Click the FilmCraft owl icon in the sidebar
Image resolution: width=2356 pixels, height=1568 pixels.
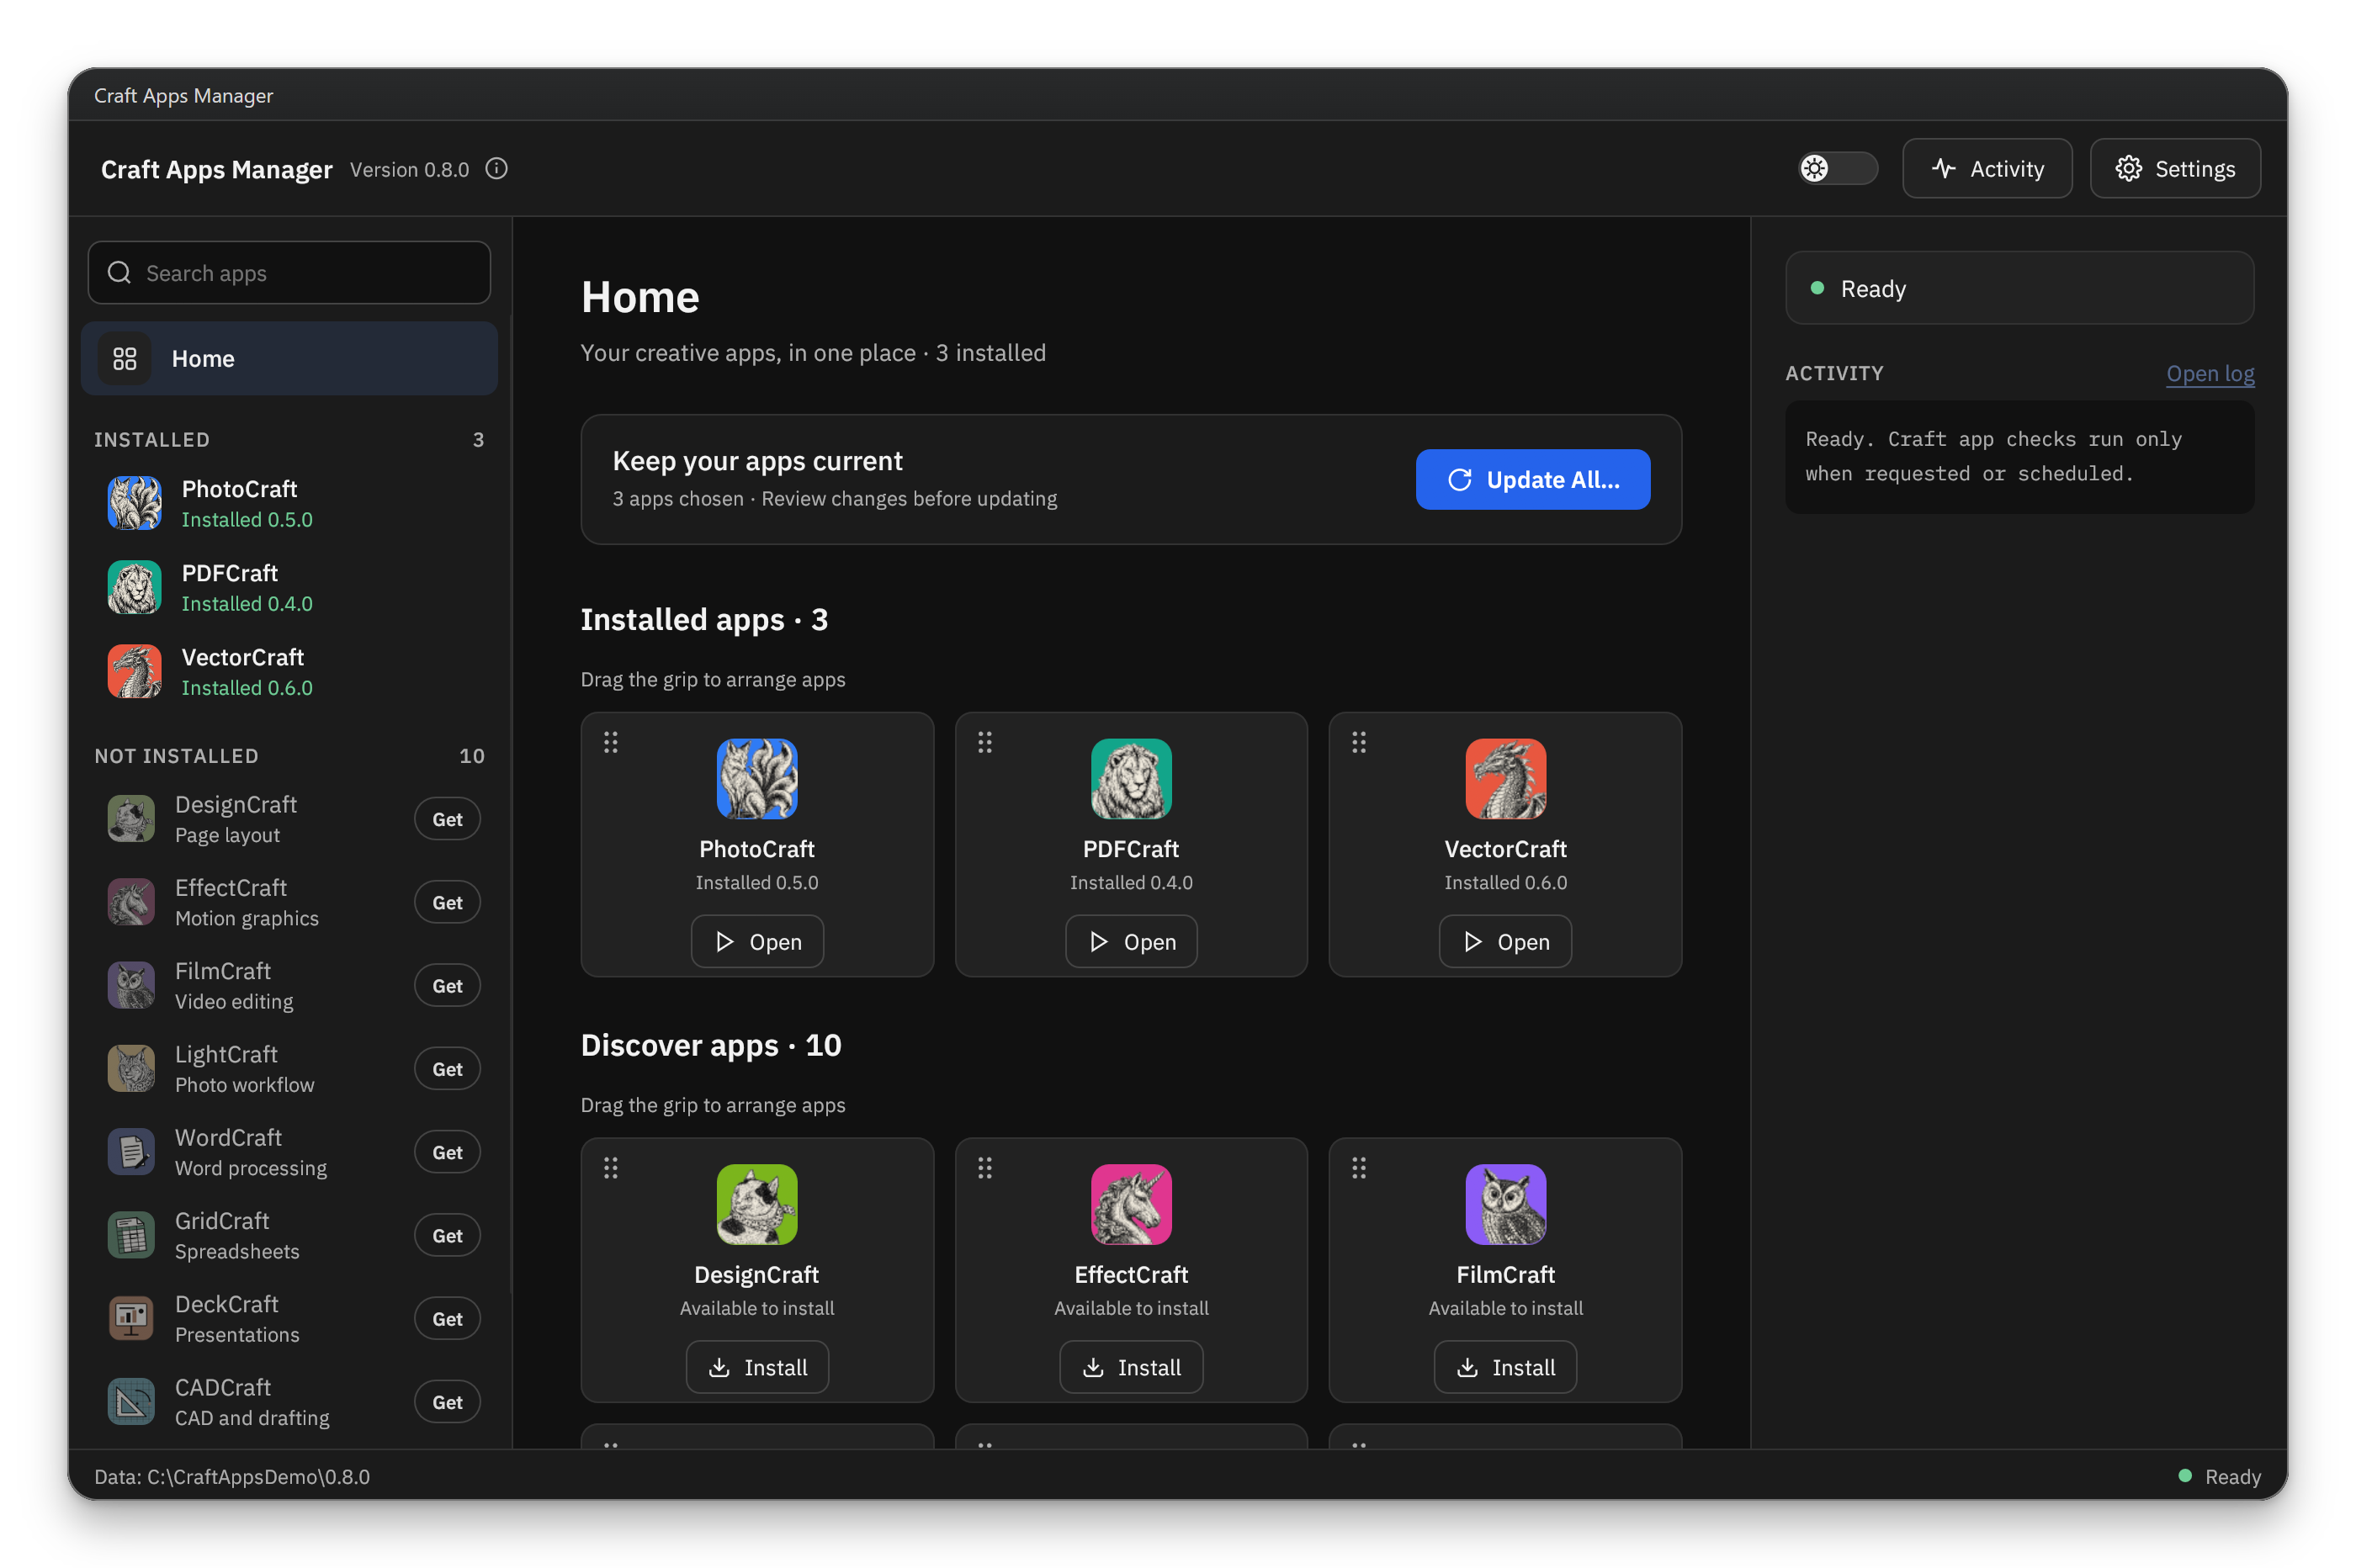click(131, 985)
